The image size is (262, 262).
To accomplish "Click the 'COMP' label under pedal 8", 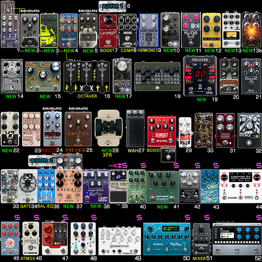I will pyautogui.click(x=127, y=51).
